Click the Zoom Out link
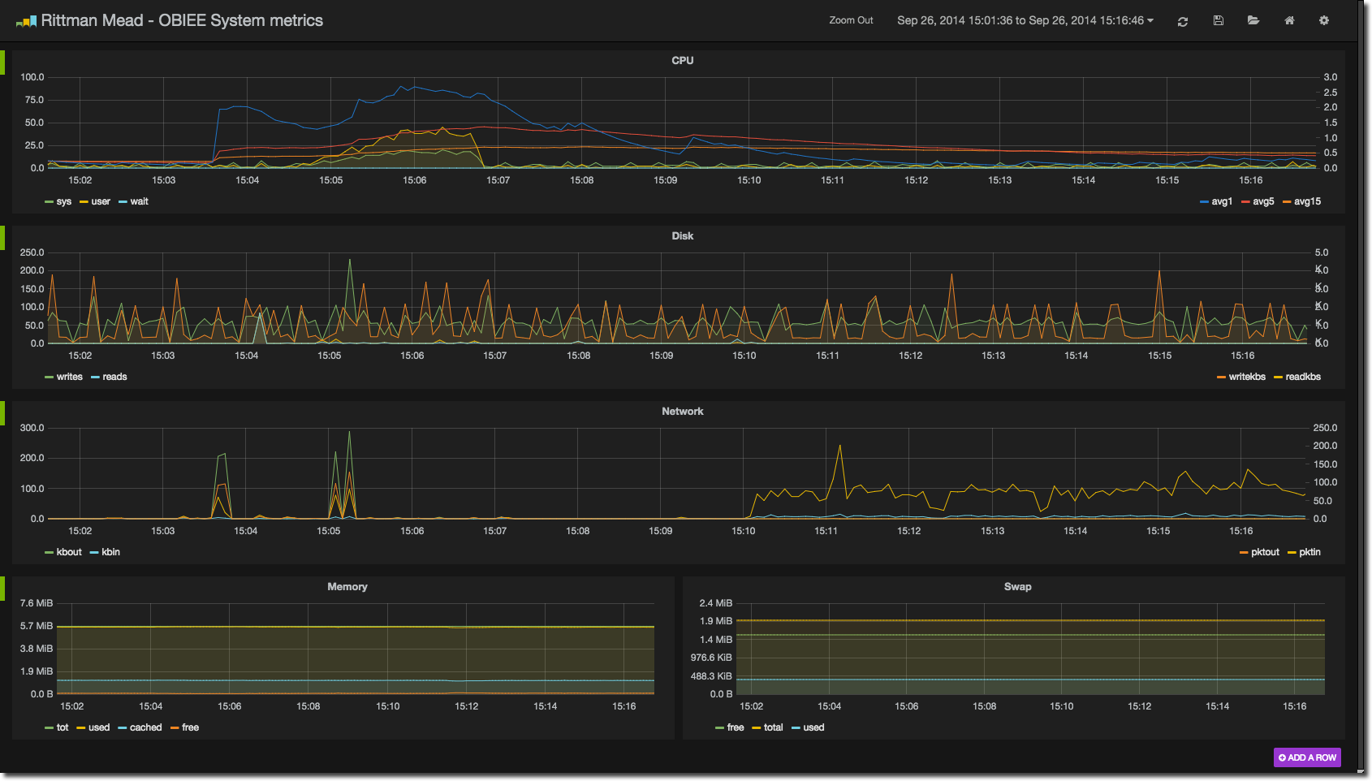This screenshot has width=1372, height=781. pyautogui.click(x=851, y=20)
